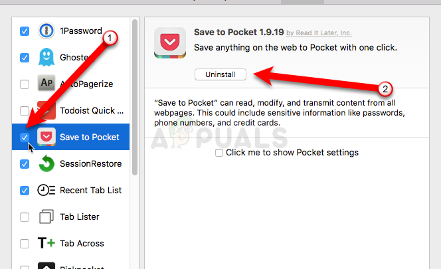Image resolution: width=441 pixels, height=269 pixels.
Task: Click the SessionRestore green arrow icon
Action: click(x=46, y=163)
